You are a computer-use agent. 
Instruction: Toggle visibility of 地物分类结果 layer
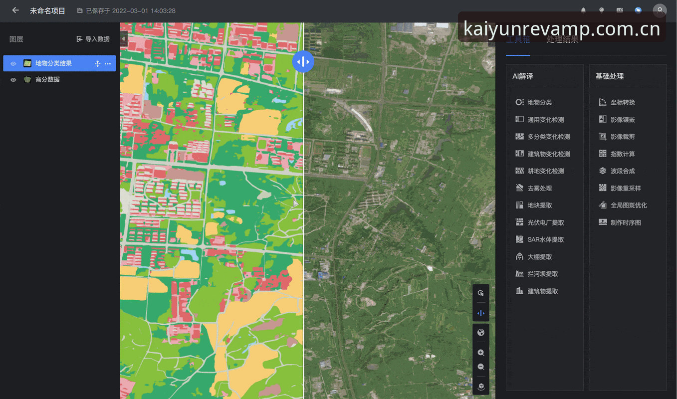coord(13,64)
